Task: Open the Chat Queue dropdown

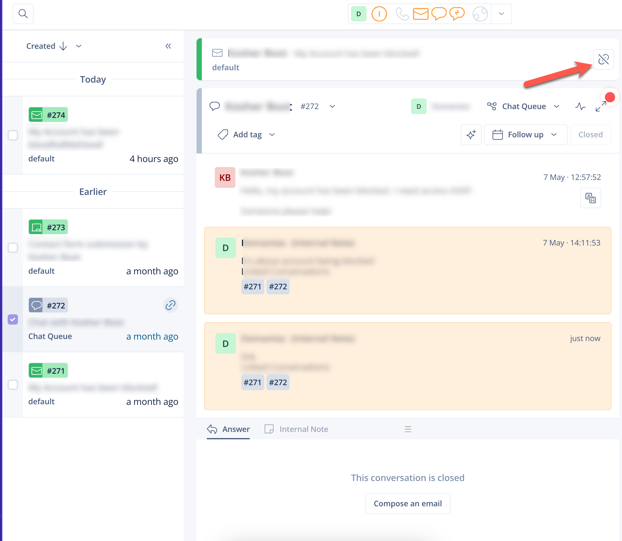Action: click(x=523, y=106)
